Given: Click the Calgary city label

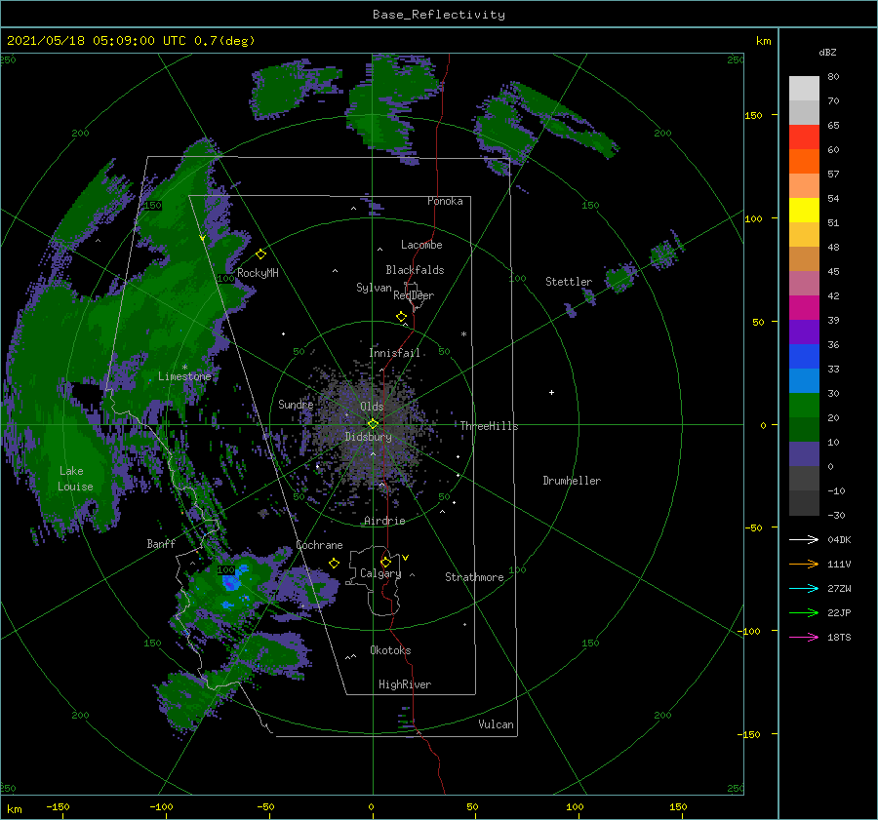Looking at the screenshot, I should [x=380, y=573].
